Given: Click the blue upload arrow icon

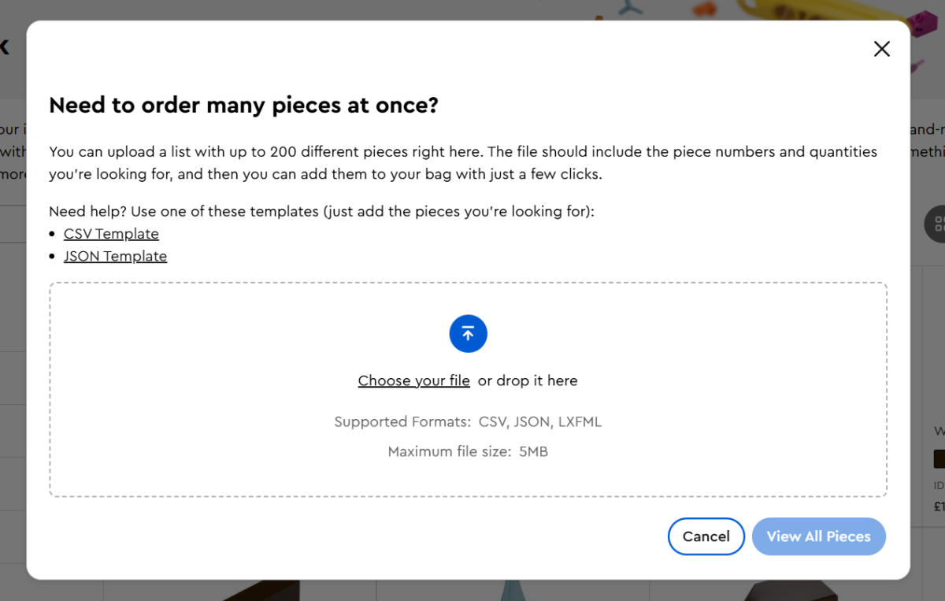Looking at the screenshot, I should (x=468, y=334).
